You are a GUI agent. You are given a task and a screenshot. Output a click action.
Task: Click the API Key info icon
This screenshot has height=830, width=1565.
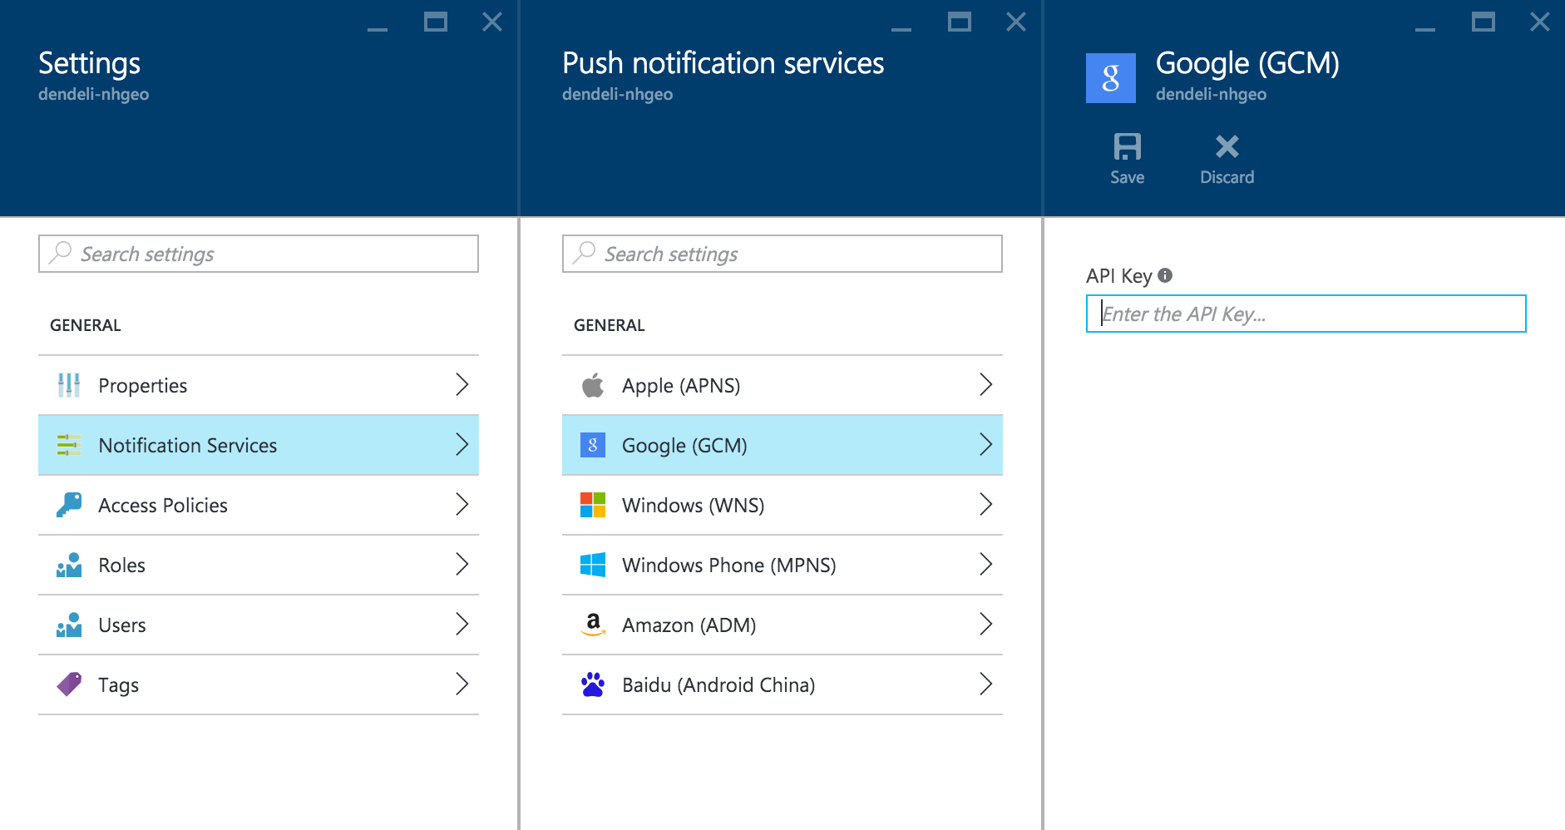(1165, 275)
